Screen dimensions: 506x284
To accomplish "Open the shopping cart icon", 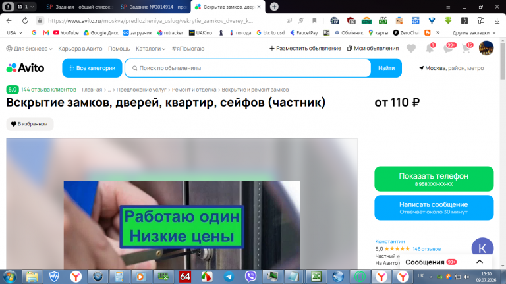I will click(466, 48).
